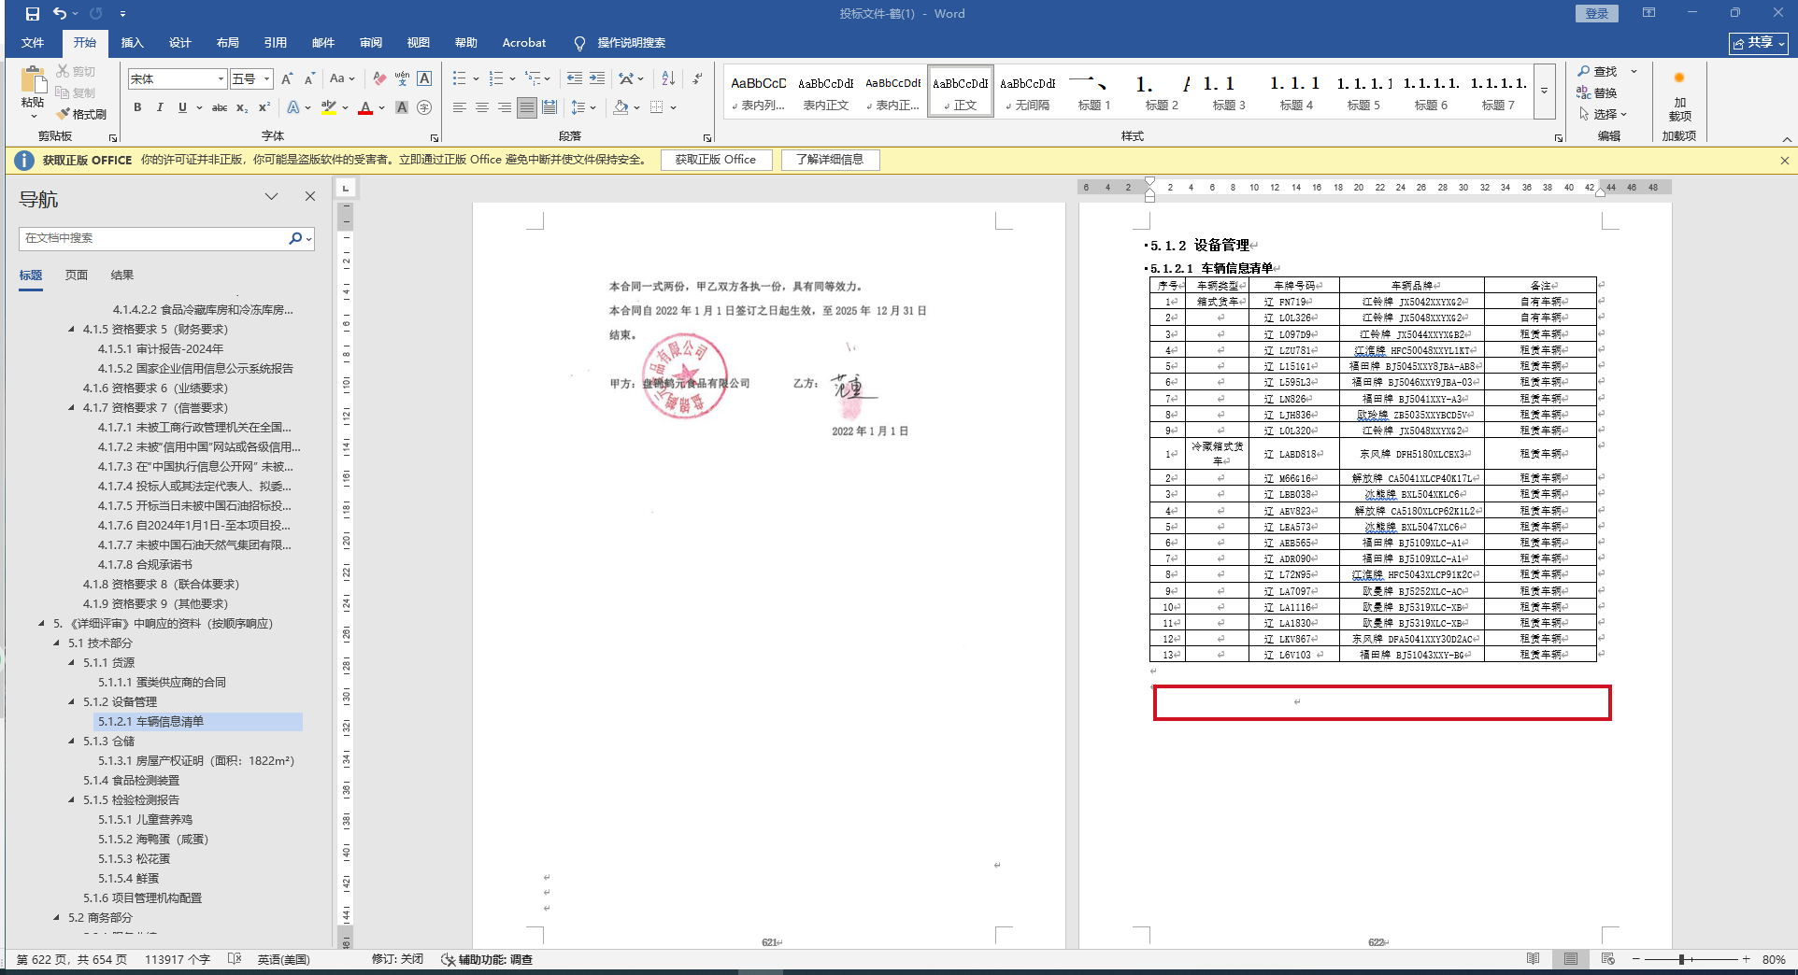Image resolution: width=1798 pixels, height=975 pixels.
Task: Click the 共享 share button
Action: pos(1759,43)
